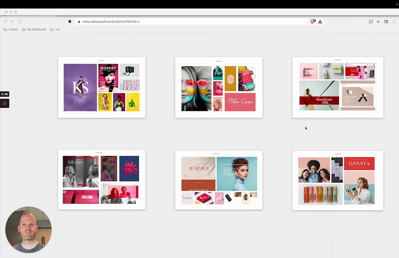Select the Back in Black product image
The width and height of the screenshot is (399, 258).
(358, 97)
